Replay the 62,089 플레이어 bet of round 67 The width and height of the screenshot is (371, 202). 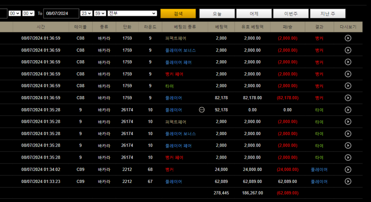[x=348, y=181]
